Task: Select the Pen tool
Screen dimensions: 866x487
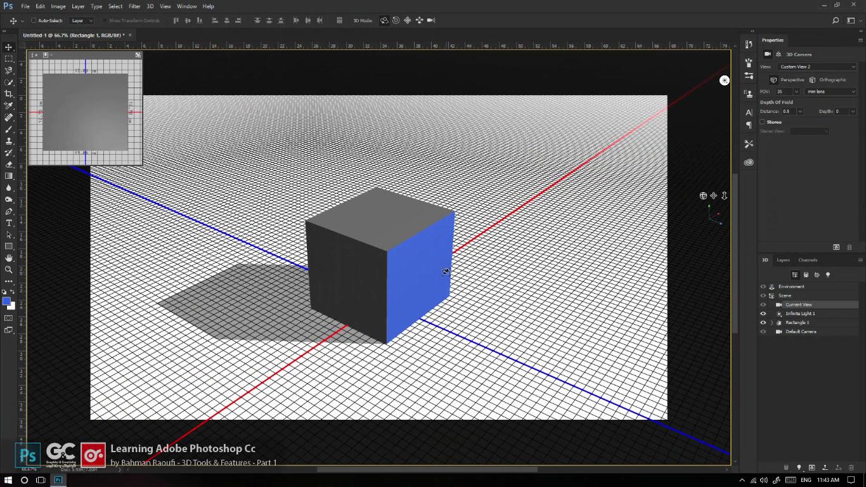Action: coord(9,211)
